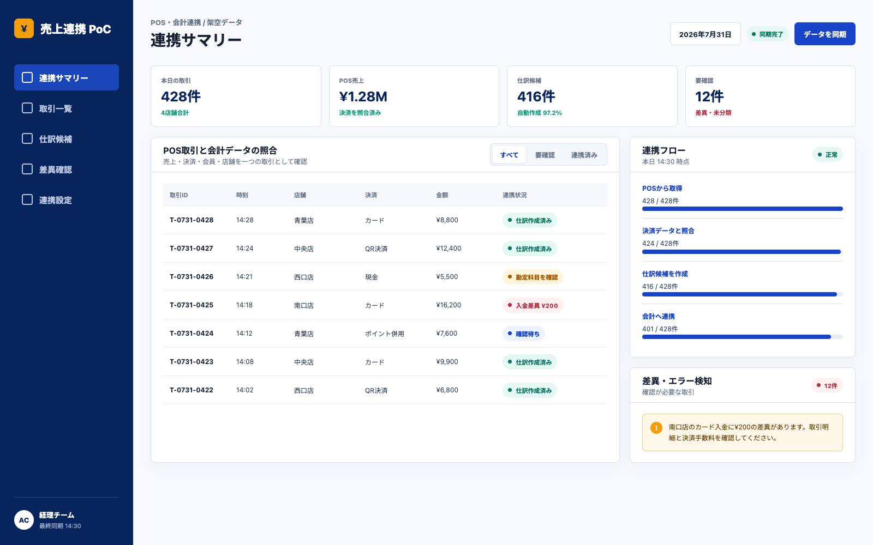Select transaction ID T-0731-0428
Image resolution: width=873 pixels, height=545 pixels.
click(x=192, y=220)
